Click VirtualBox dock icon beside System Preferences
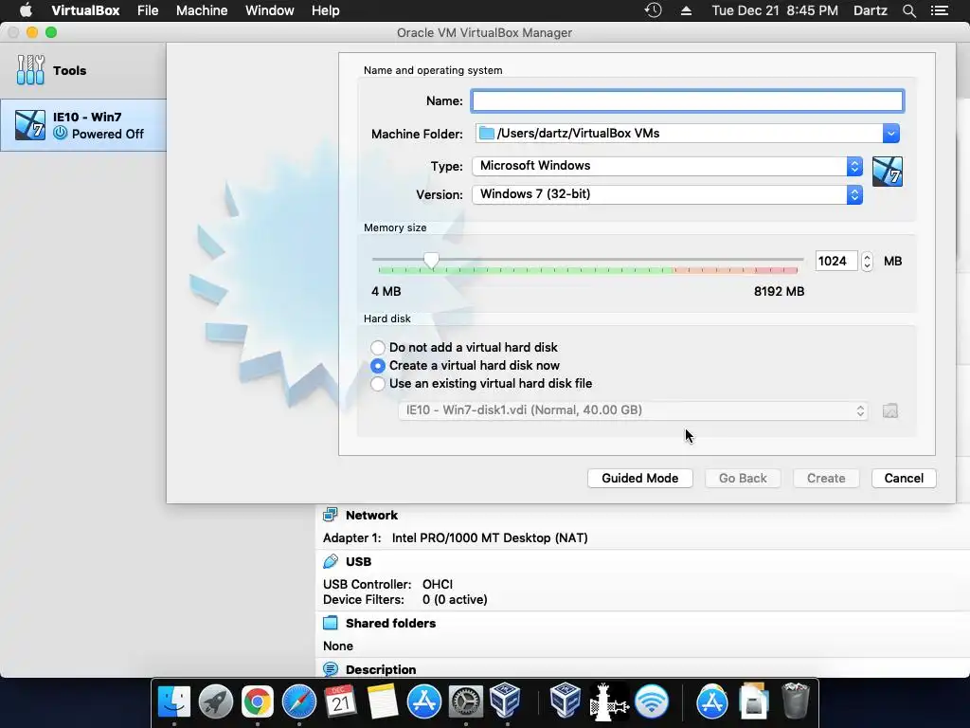 click(x=507, y=702)
